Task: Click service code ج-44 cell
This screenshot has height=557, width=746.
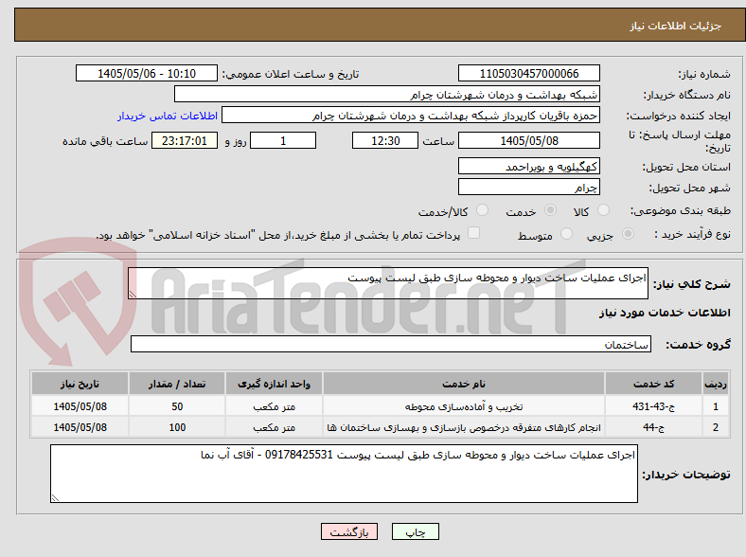Action: tap(654, 427)
